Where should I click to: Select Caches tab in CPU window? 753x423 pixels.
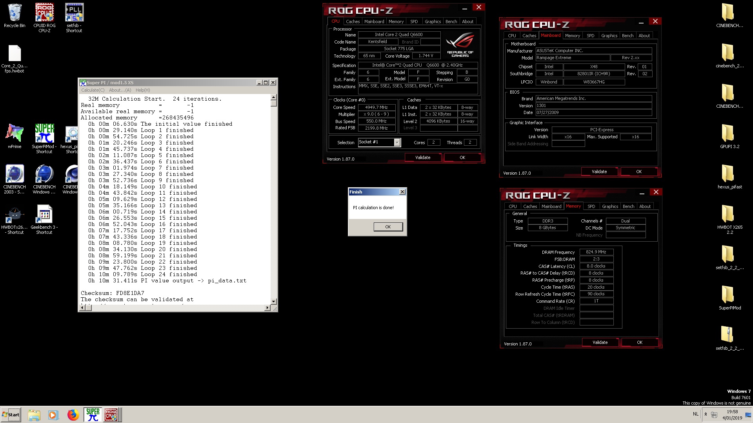[353, 22]
